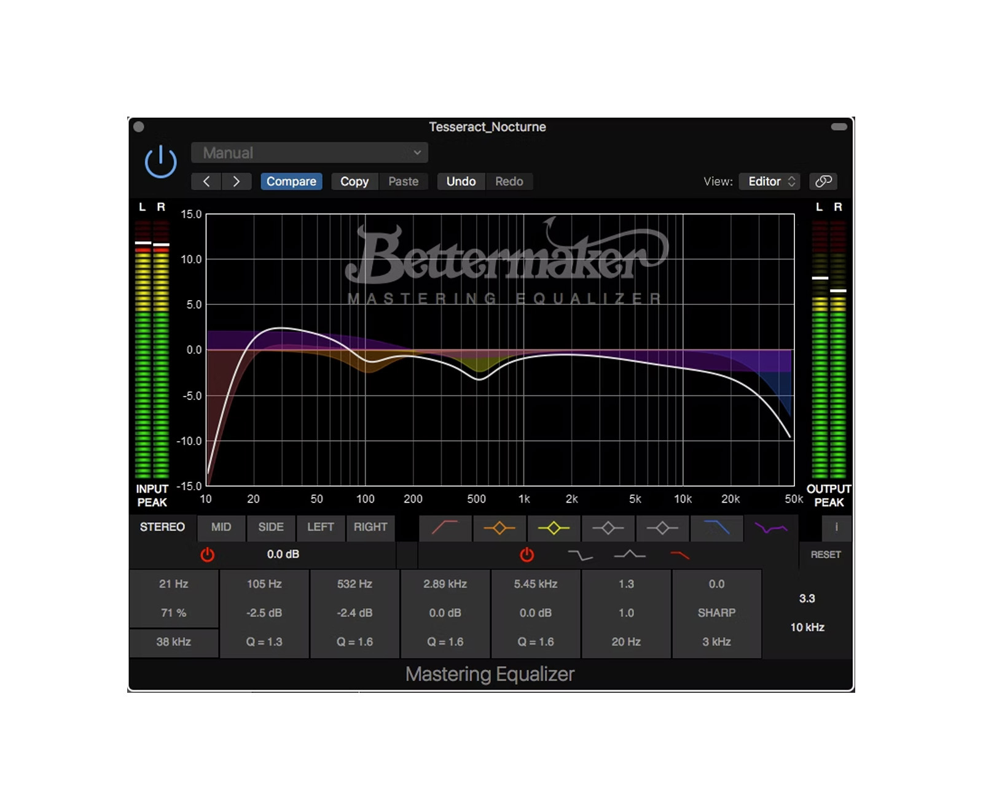Click the -2.5 dB gain value

coord(264,613)
